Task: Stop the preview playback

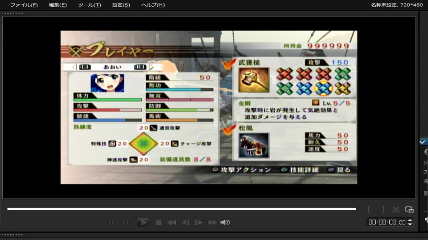Action: coord(158,223)
